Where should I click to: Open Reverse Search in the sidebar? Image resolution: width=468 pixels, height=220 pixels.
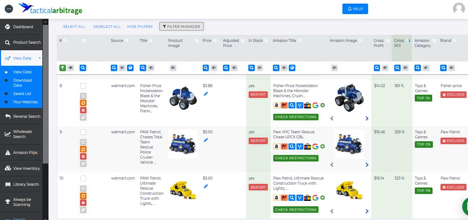click(21, 116)
